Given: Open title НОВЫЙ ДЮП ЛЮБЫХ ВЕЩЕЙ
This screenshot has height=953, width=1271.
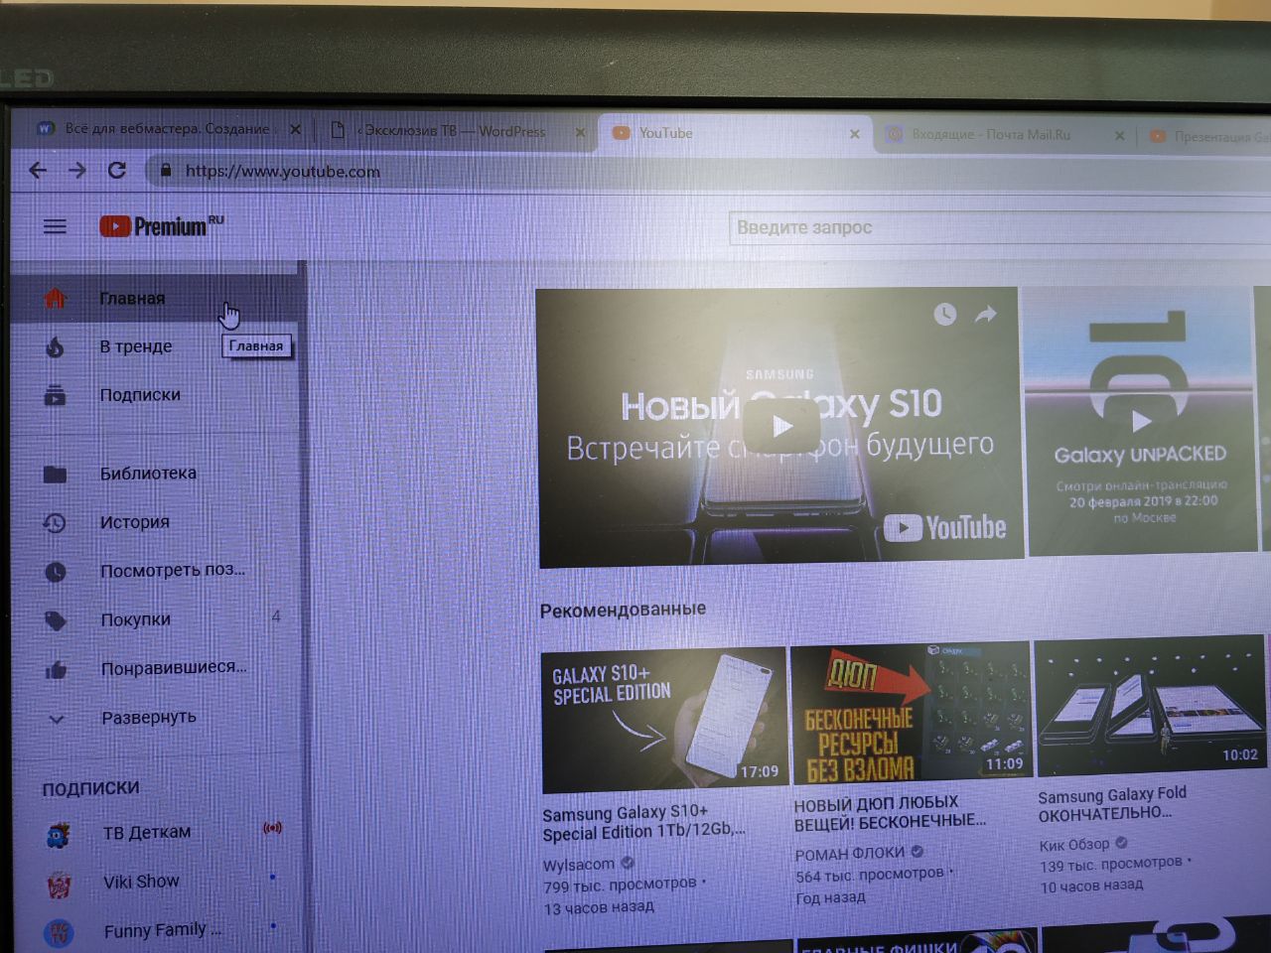Looking at the screenshot, I should tap(890, 812).
